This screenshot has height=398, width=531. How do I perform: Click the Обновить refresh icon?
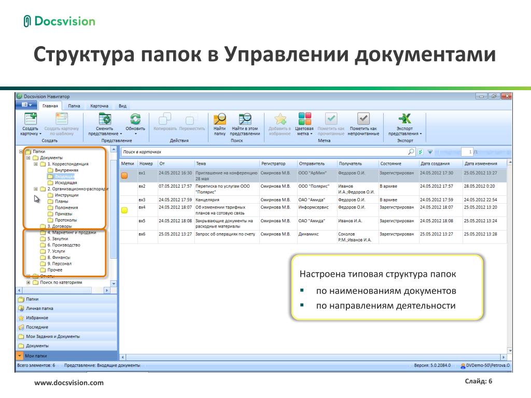[135, 119]
